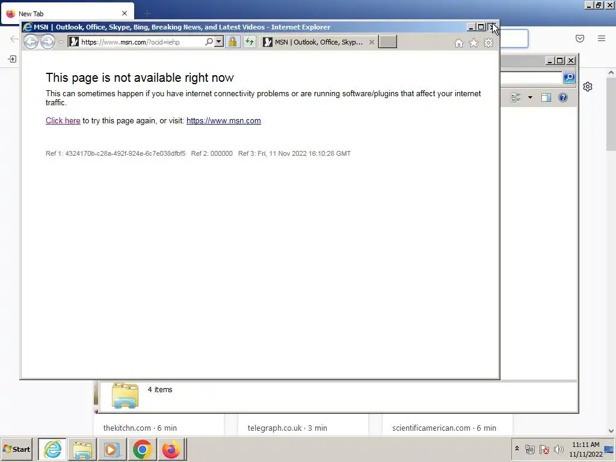Open scientificamerican.com article card
The width and height of the screenshot is (616, 462).
pyautogui.click(x=448, y=425)
